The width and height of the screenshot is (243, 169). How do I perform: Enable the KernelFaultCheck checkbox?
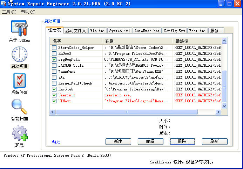[54, 83]
